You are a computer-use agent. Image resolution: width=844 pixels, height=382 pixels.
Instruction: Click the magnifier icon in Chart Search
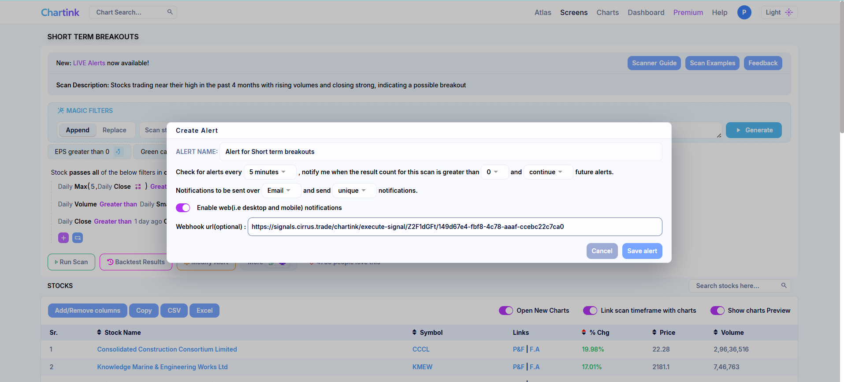[x=170, y=12]
